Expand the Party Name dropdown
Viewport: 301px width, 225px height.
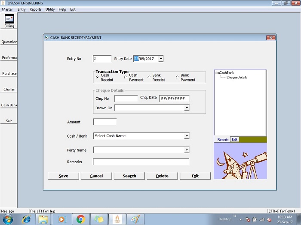coord(186,150)
